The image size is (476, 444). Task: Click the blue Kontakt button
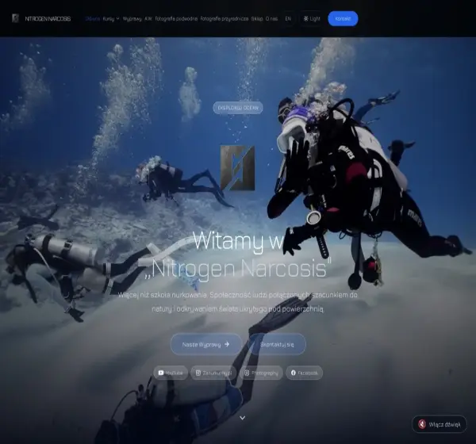(343, 18)
